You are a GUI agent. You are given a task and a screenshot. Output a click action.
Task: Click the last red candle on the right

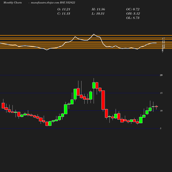pos(157,107)
